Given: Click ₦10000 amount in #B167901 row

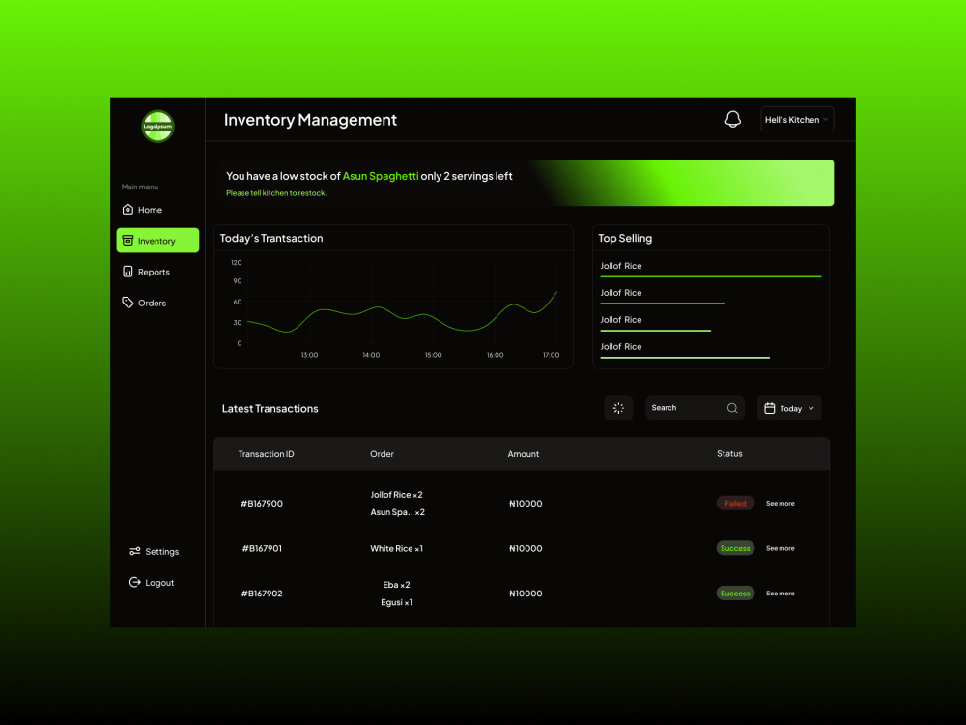Looking at the screenshot, I should click(x=526, y=548).
